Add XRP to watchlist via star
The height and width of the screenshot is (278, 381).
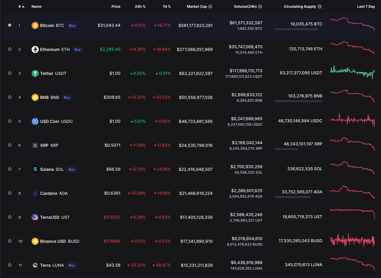[x=10, y=145]
